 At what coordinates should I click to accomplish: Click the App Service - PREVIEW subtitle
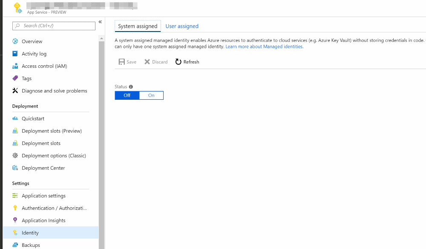(x=47, y=12)
